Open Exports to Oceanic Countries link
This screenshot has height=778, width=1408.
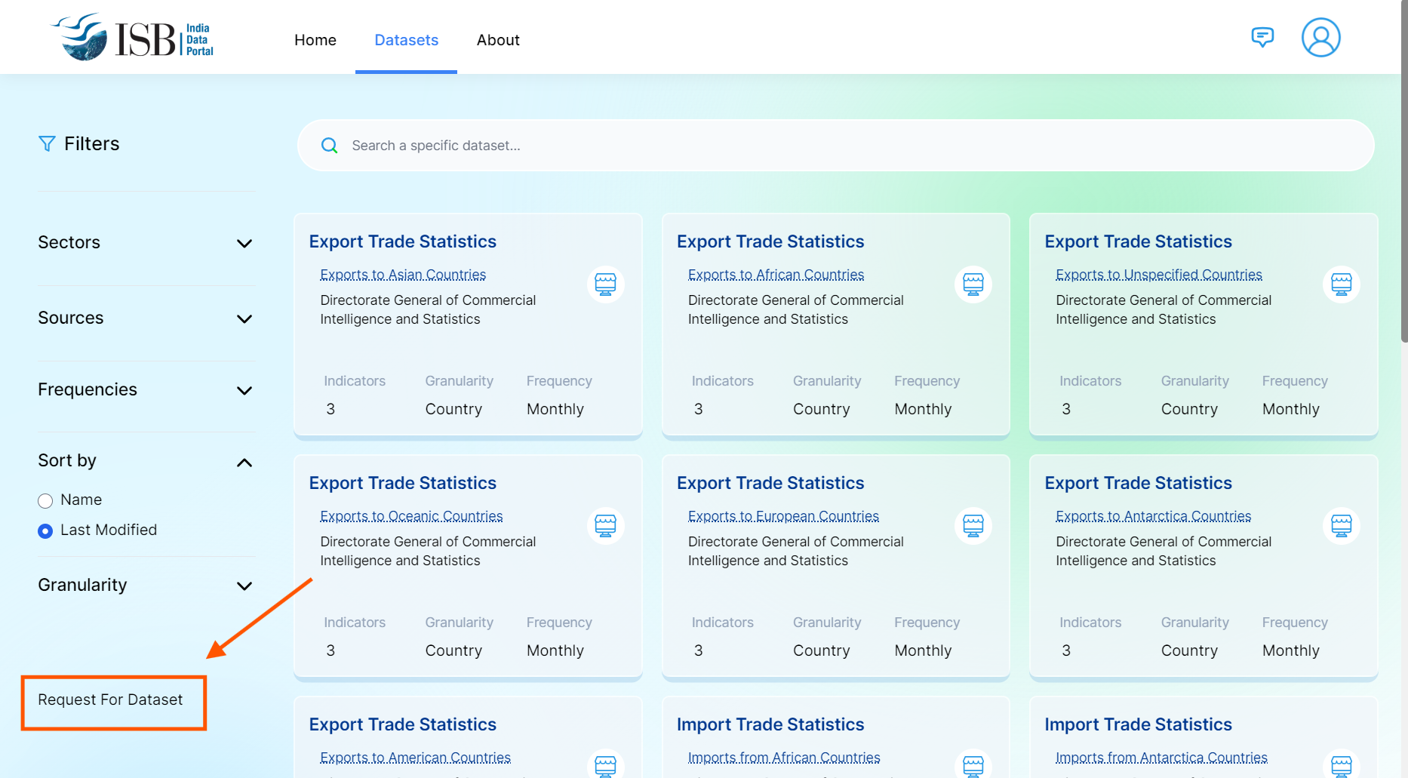(411, 516)
